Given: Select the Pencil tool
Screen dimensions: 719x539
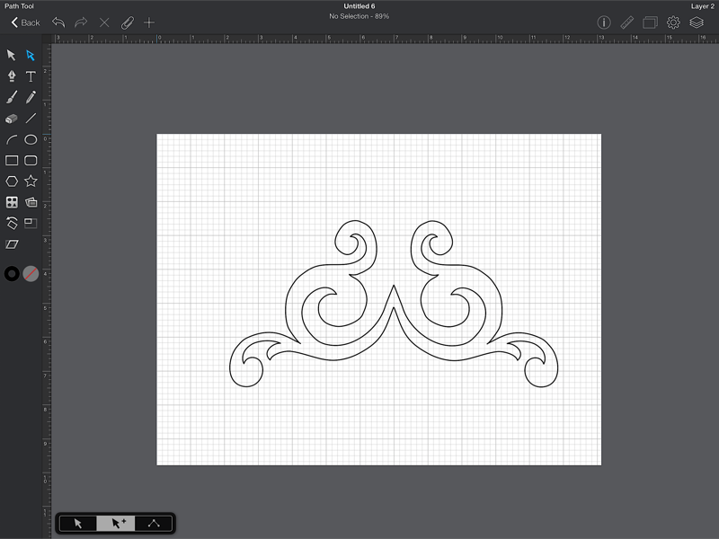Looking at the screenshot, I should 31,97.
